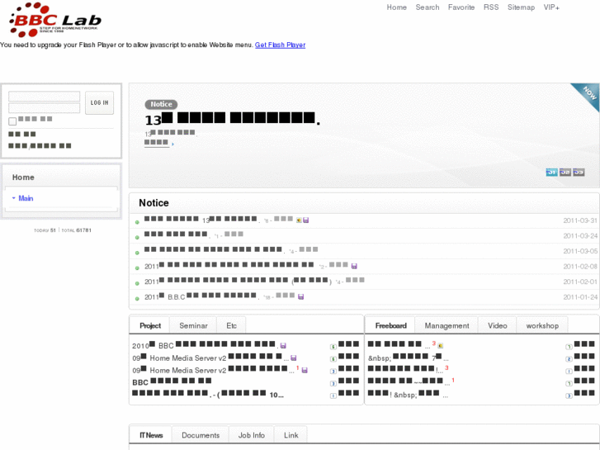Open the Management tab

click(446, 325)
